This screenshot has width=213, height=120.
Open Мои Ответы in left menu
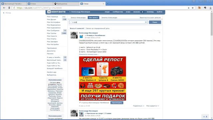tap(52, 39)
